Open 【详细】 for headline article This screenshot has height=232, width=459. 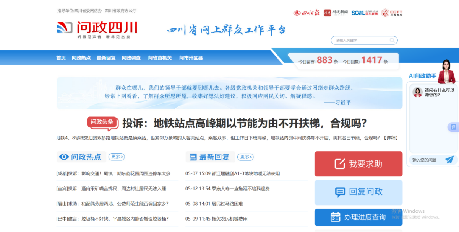tap(390, 138)
